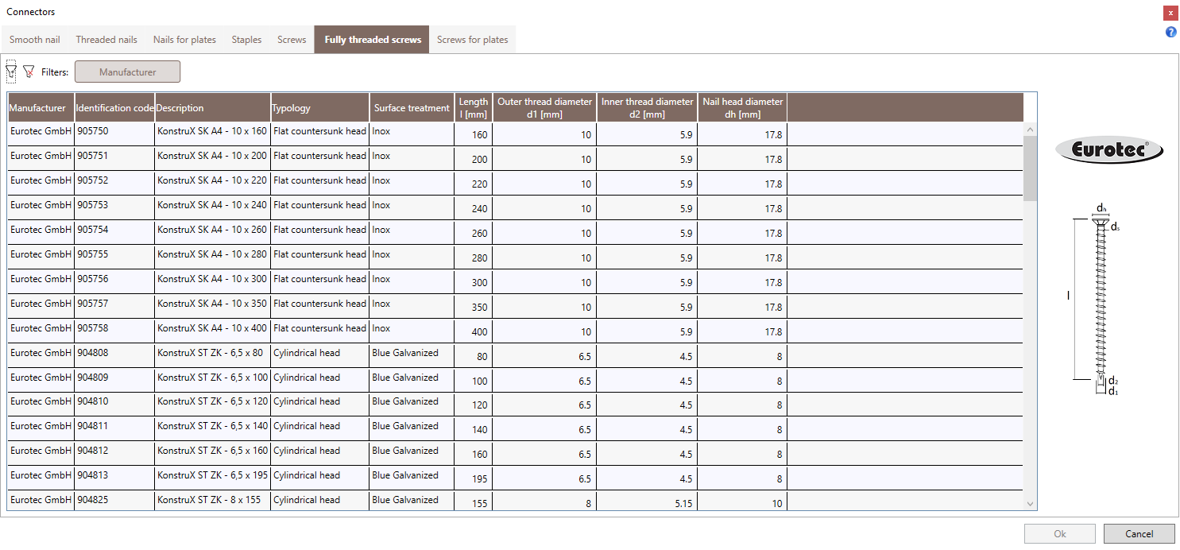Select row KonstruX SK A4 - 10 x 220
This screenshot has width=1180, height=550.
click(515, 183)
